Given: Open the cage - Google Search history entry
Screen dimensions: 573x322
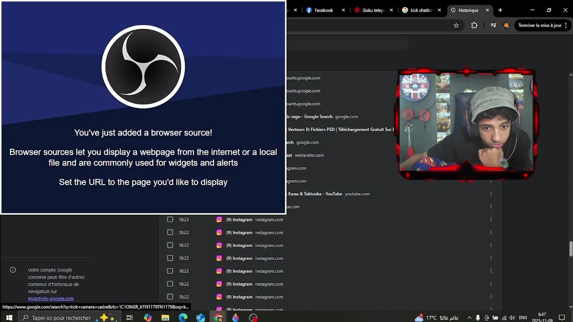Looking at the screenshot, I should click(309, 116).
